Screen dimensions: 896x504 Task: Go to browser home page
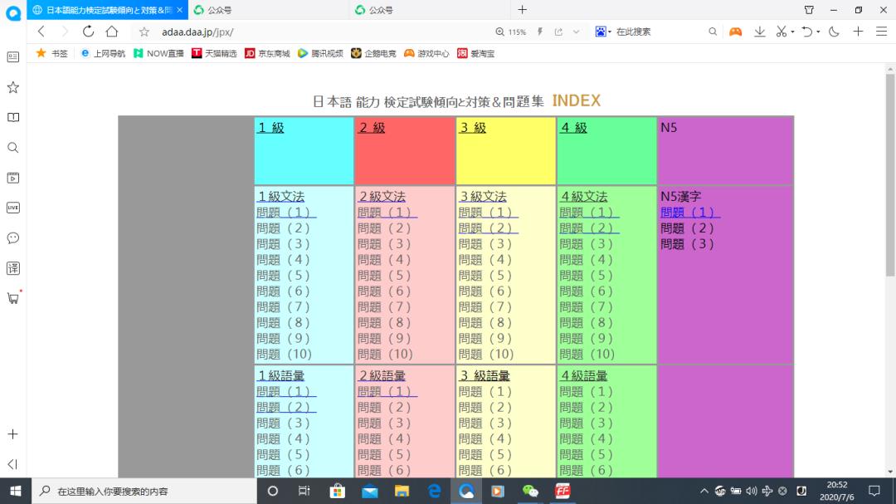[112, 32]
